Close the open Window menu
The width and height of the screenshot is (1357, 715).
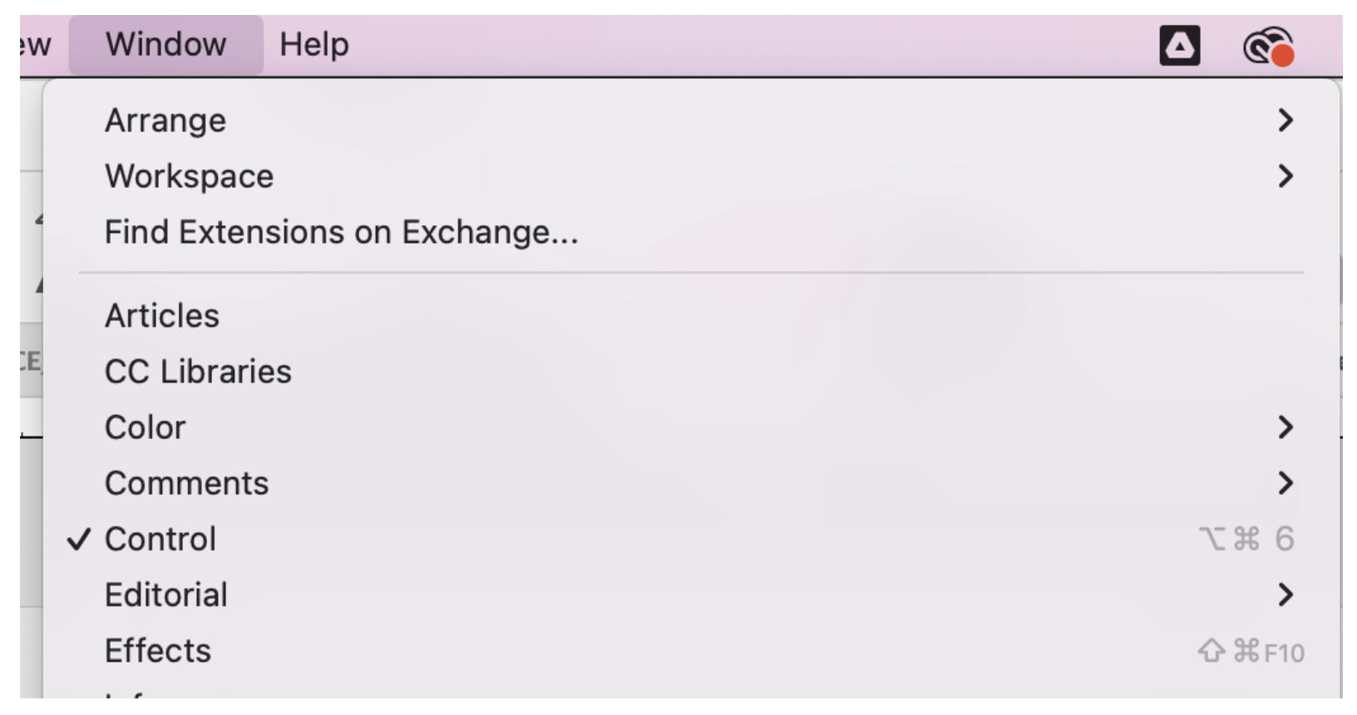(165, 45)
